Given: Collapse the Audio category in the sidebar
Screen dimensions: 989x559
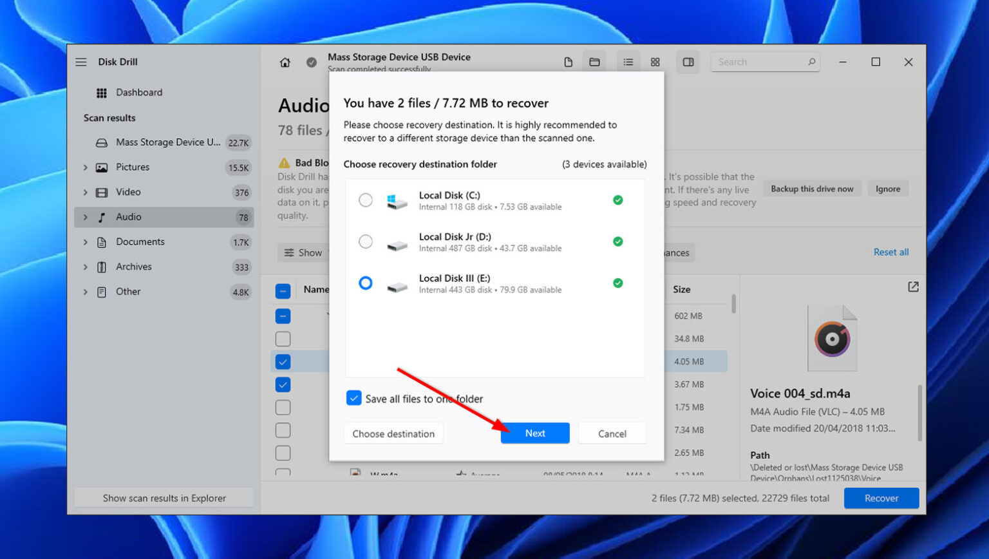Looking at the screenshot, I should (86, 217).
